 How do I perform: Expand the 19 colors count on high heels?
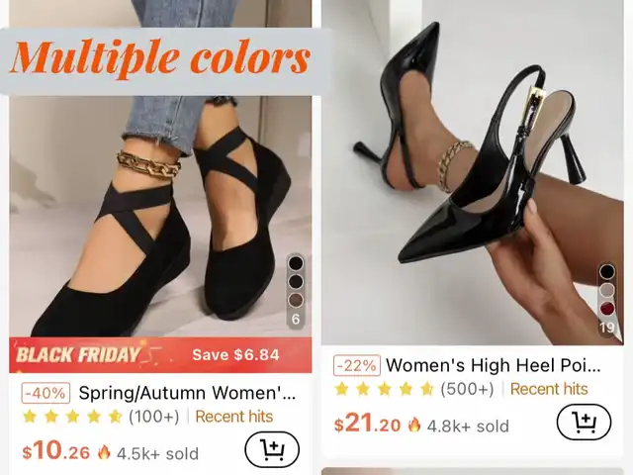point(607,328)
